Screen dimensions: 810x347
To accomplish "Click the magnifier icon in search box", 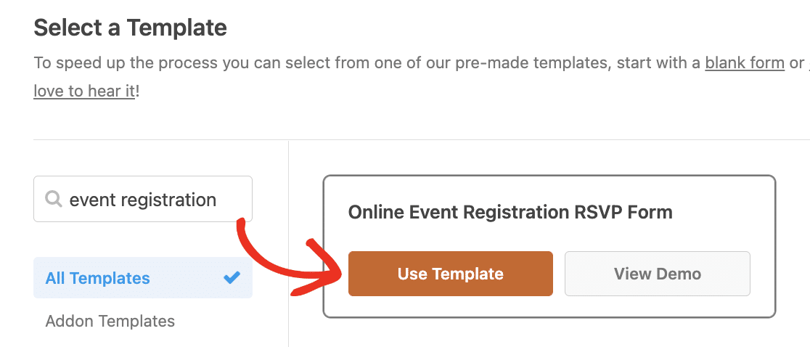I will (x=53, y=200).
